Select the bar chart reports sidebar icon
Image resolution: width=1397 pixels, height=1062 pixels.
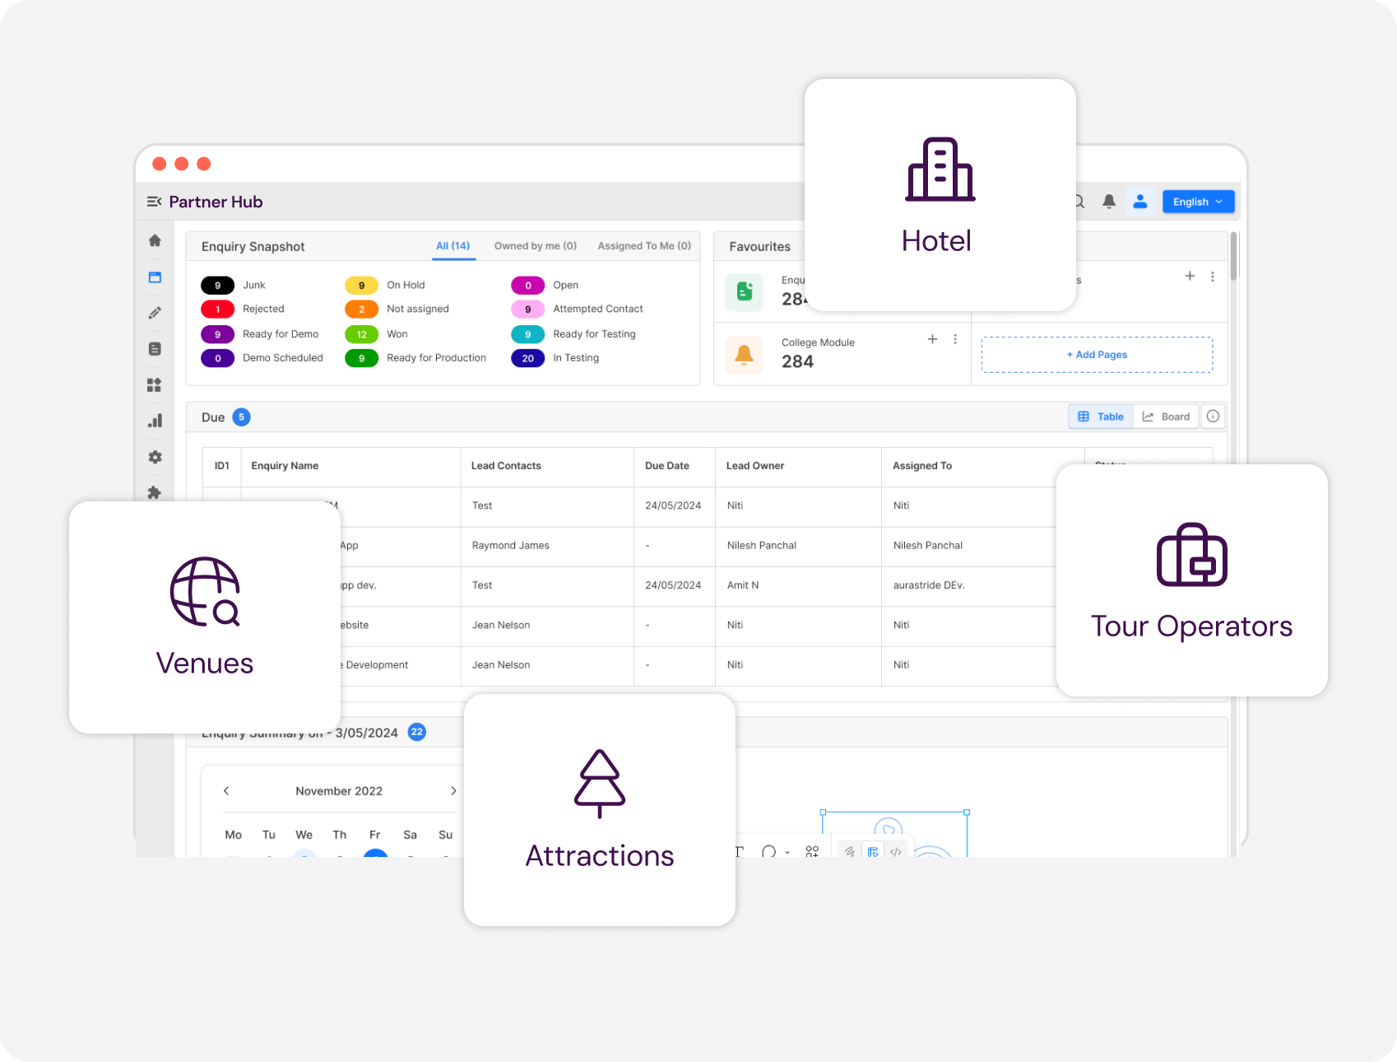[x=155, y=421]
